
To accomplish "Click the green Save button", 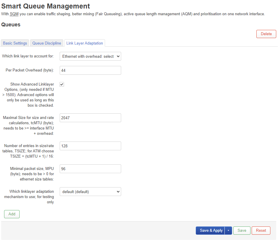I will click(x=242, y=231).
